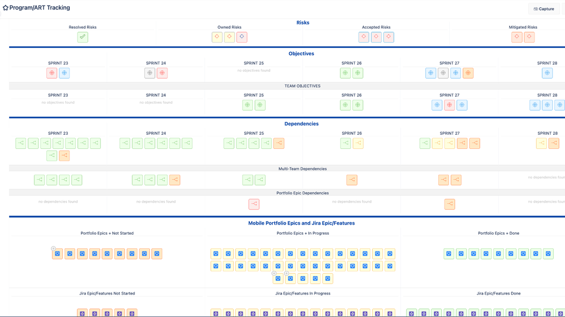
Task: Open the second orange Mitigated Risks item
Action: (x=529, y=37)
